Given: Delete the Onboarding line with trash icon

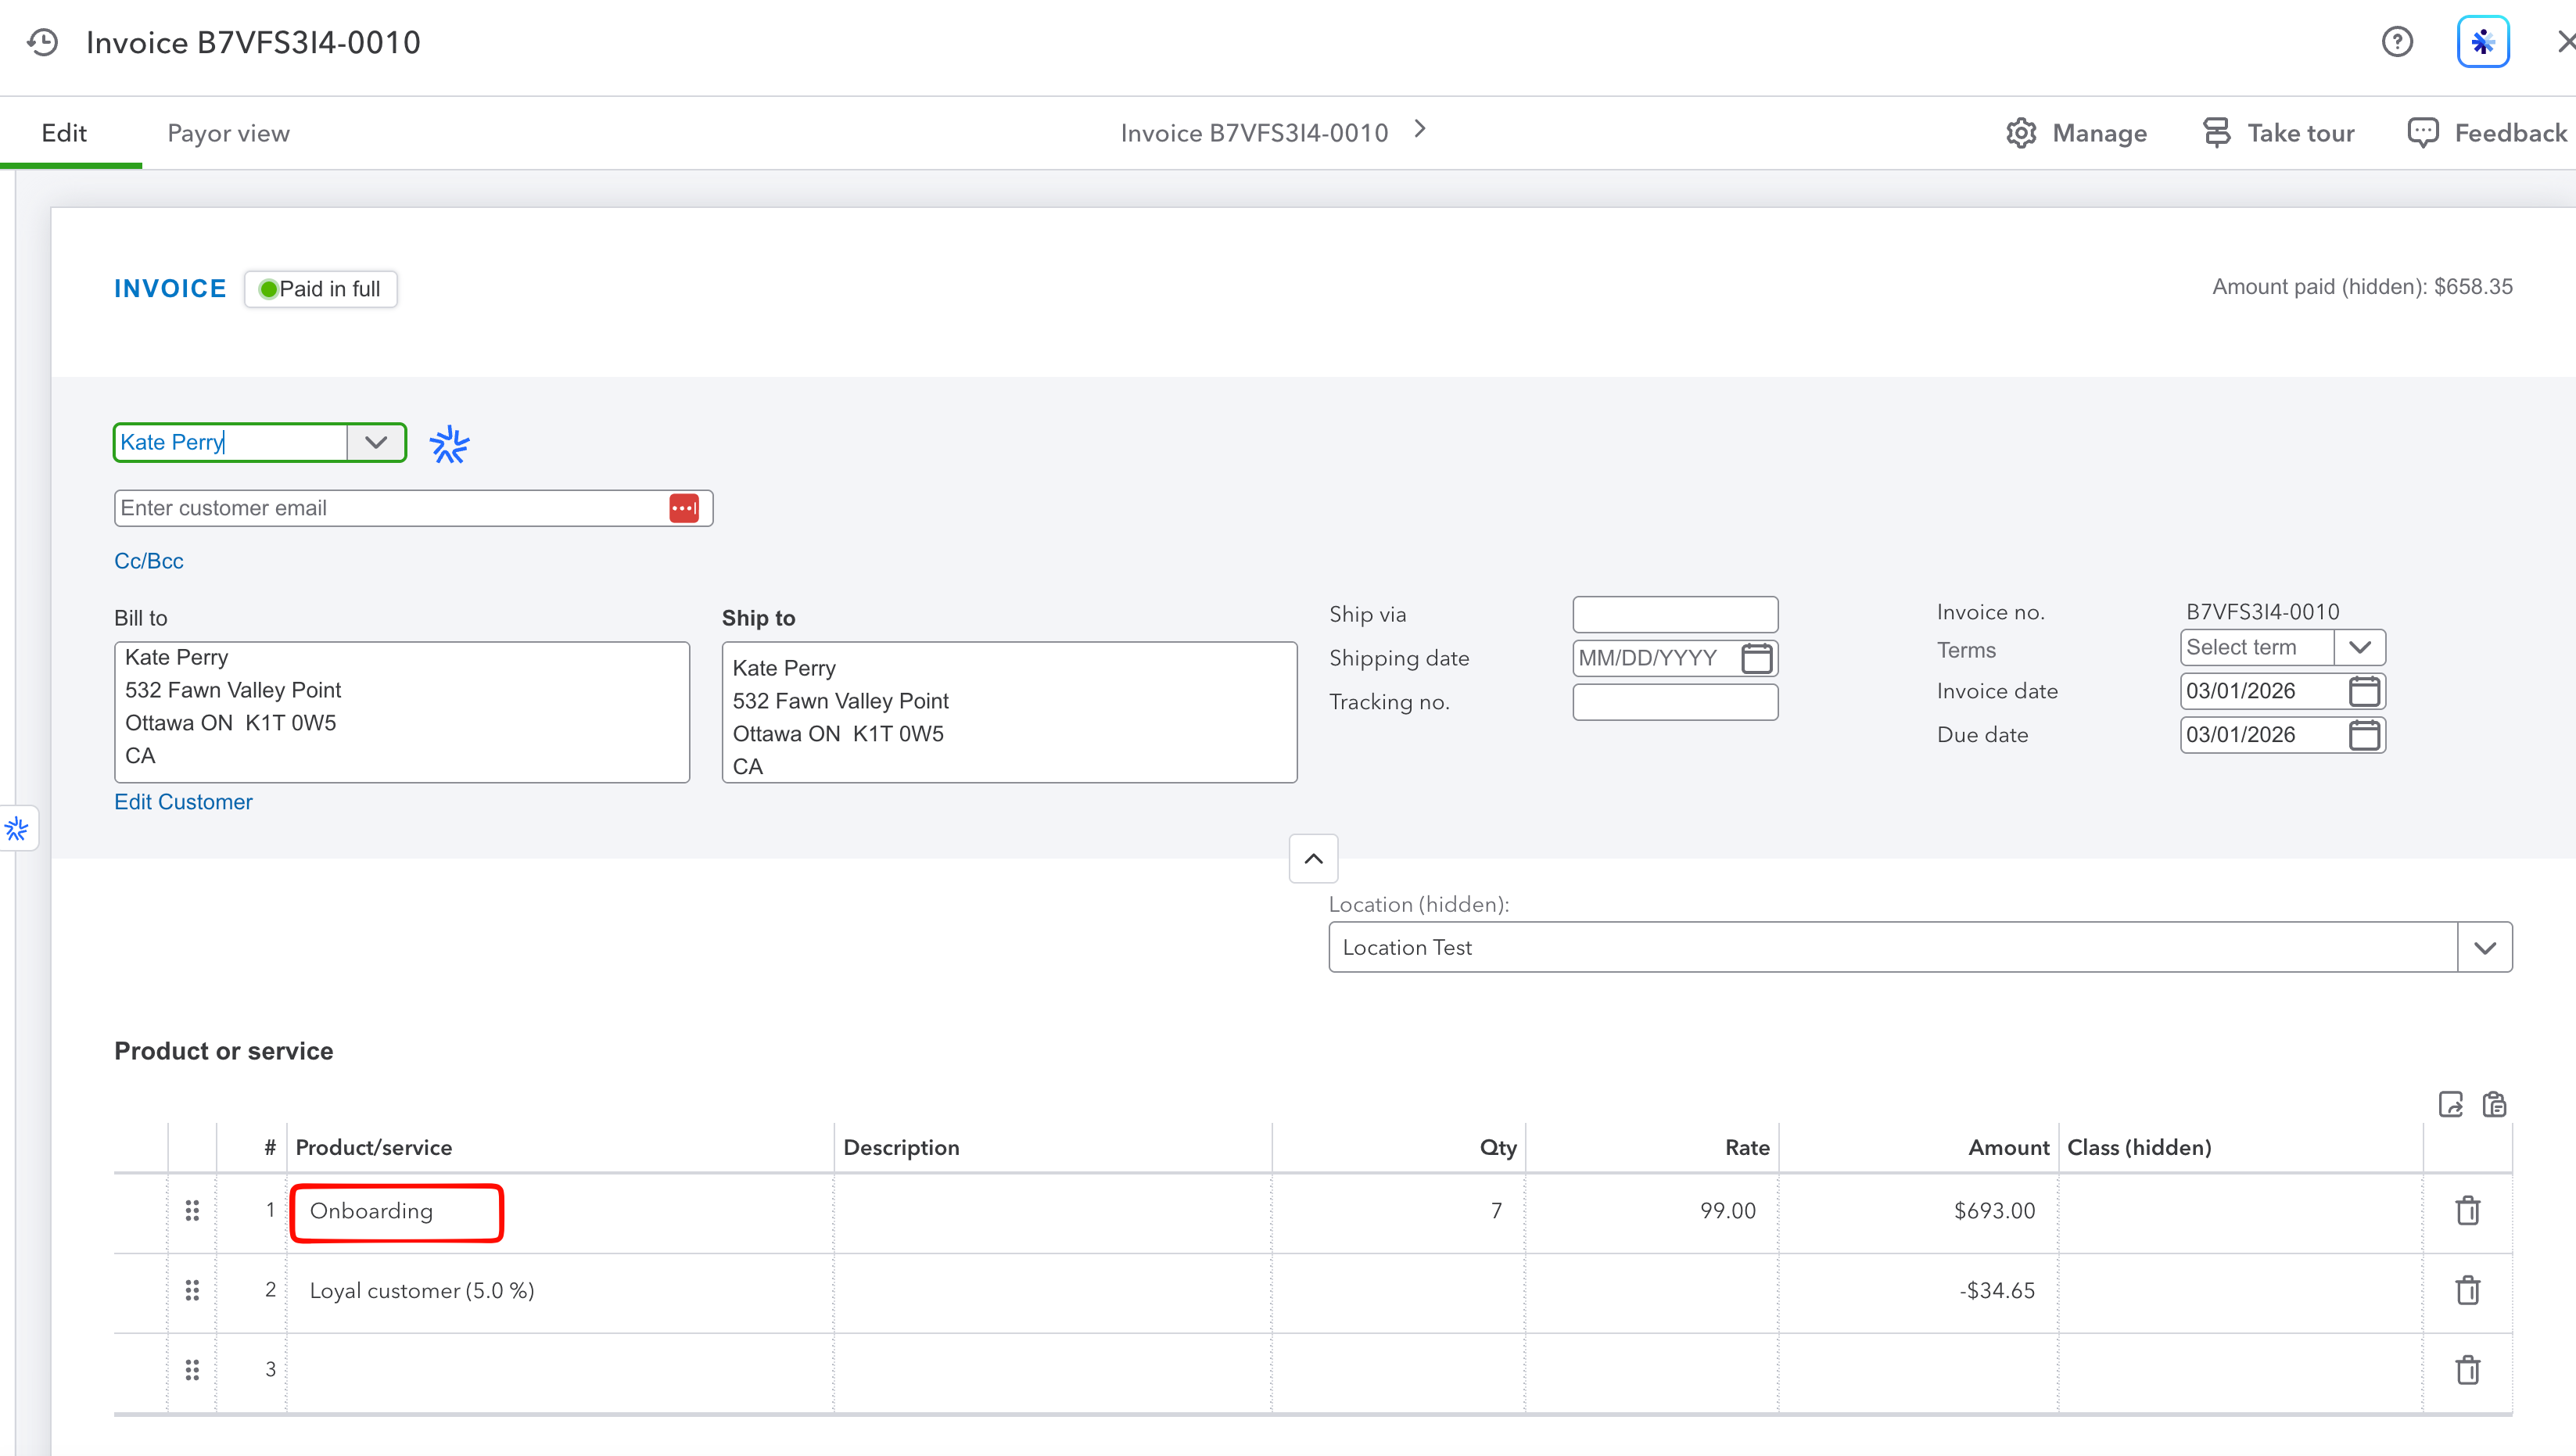Looking at the screenshot, I should pyautogui.click(x=2468, y=1211).
